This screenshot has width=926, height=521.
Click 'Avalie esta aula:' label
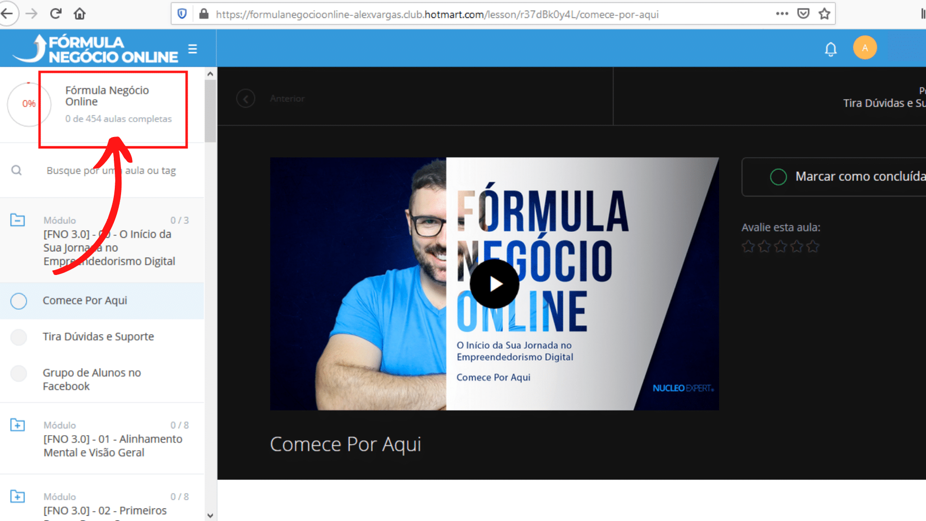pyautogui.click(x=781, y=228)
